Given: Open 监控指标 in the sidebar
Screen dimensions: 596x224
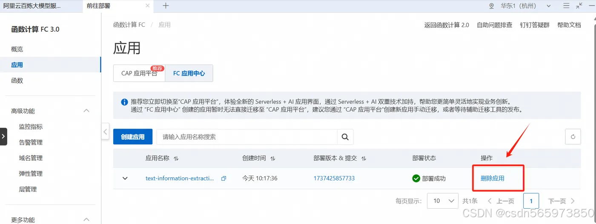Looking at the screenshot, I should click(31, 126).
